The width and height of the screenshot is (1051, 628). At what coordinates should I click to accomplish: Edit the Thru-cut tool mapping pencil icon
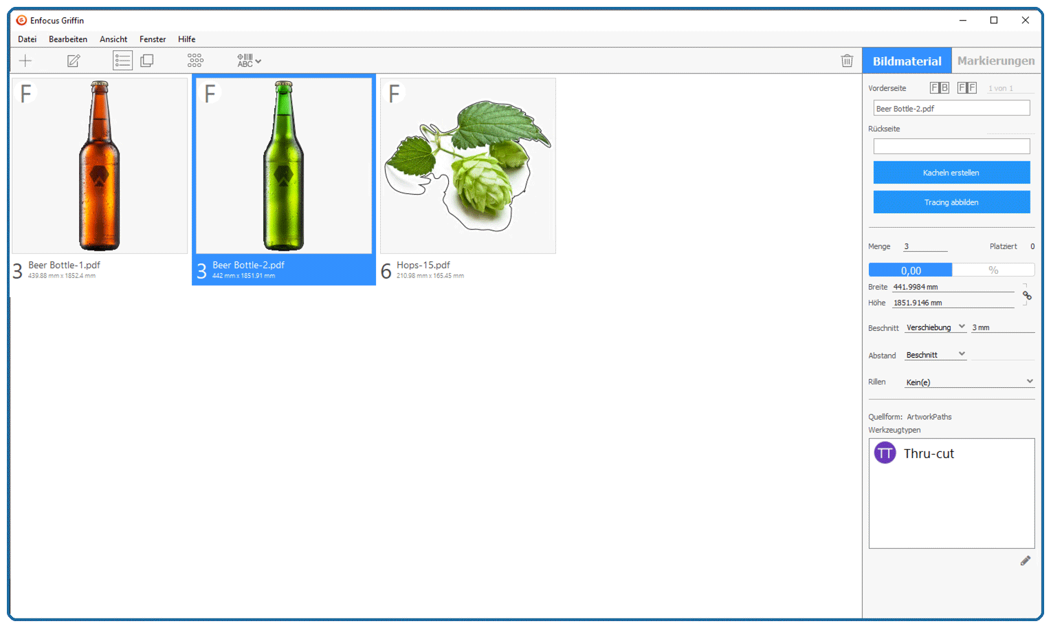pyautogui.click(x=1026, y=561)
